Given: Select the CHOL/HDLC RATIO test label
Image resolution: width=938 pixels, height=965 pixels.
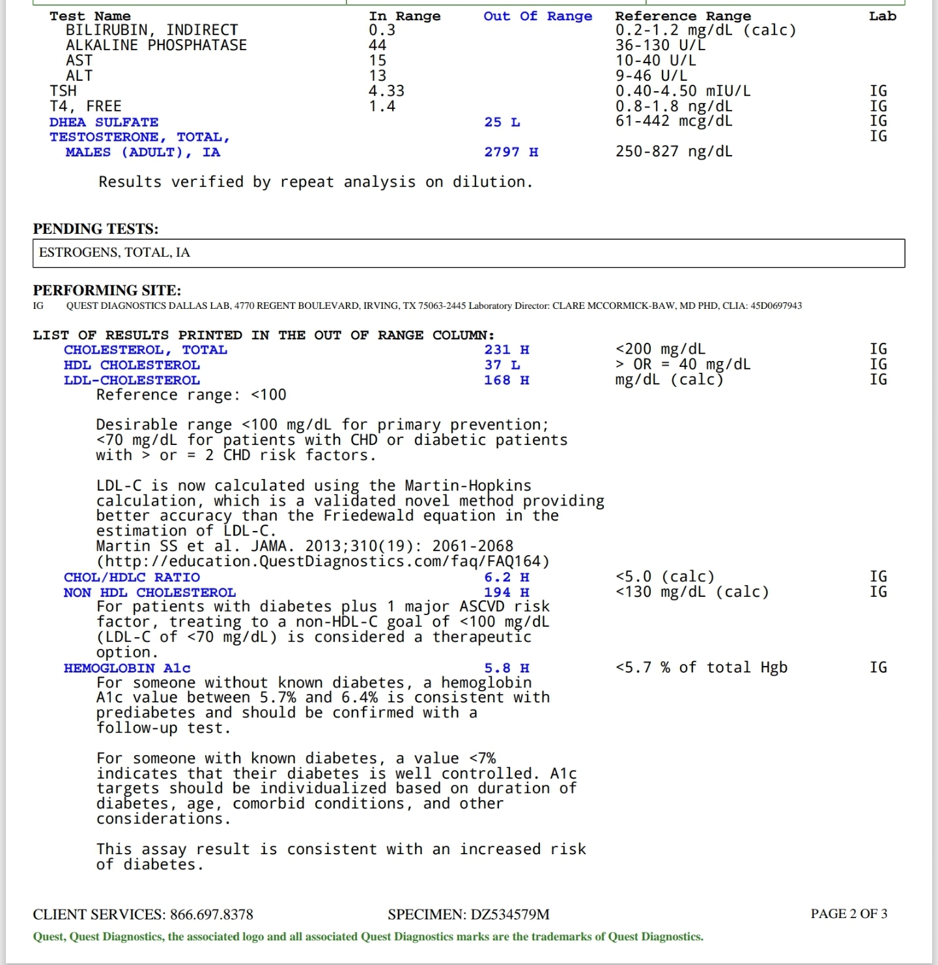Looking at the screenshot, I should click(x=132, y=577).
